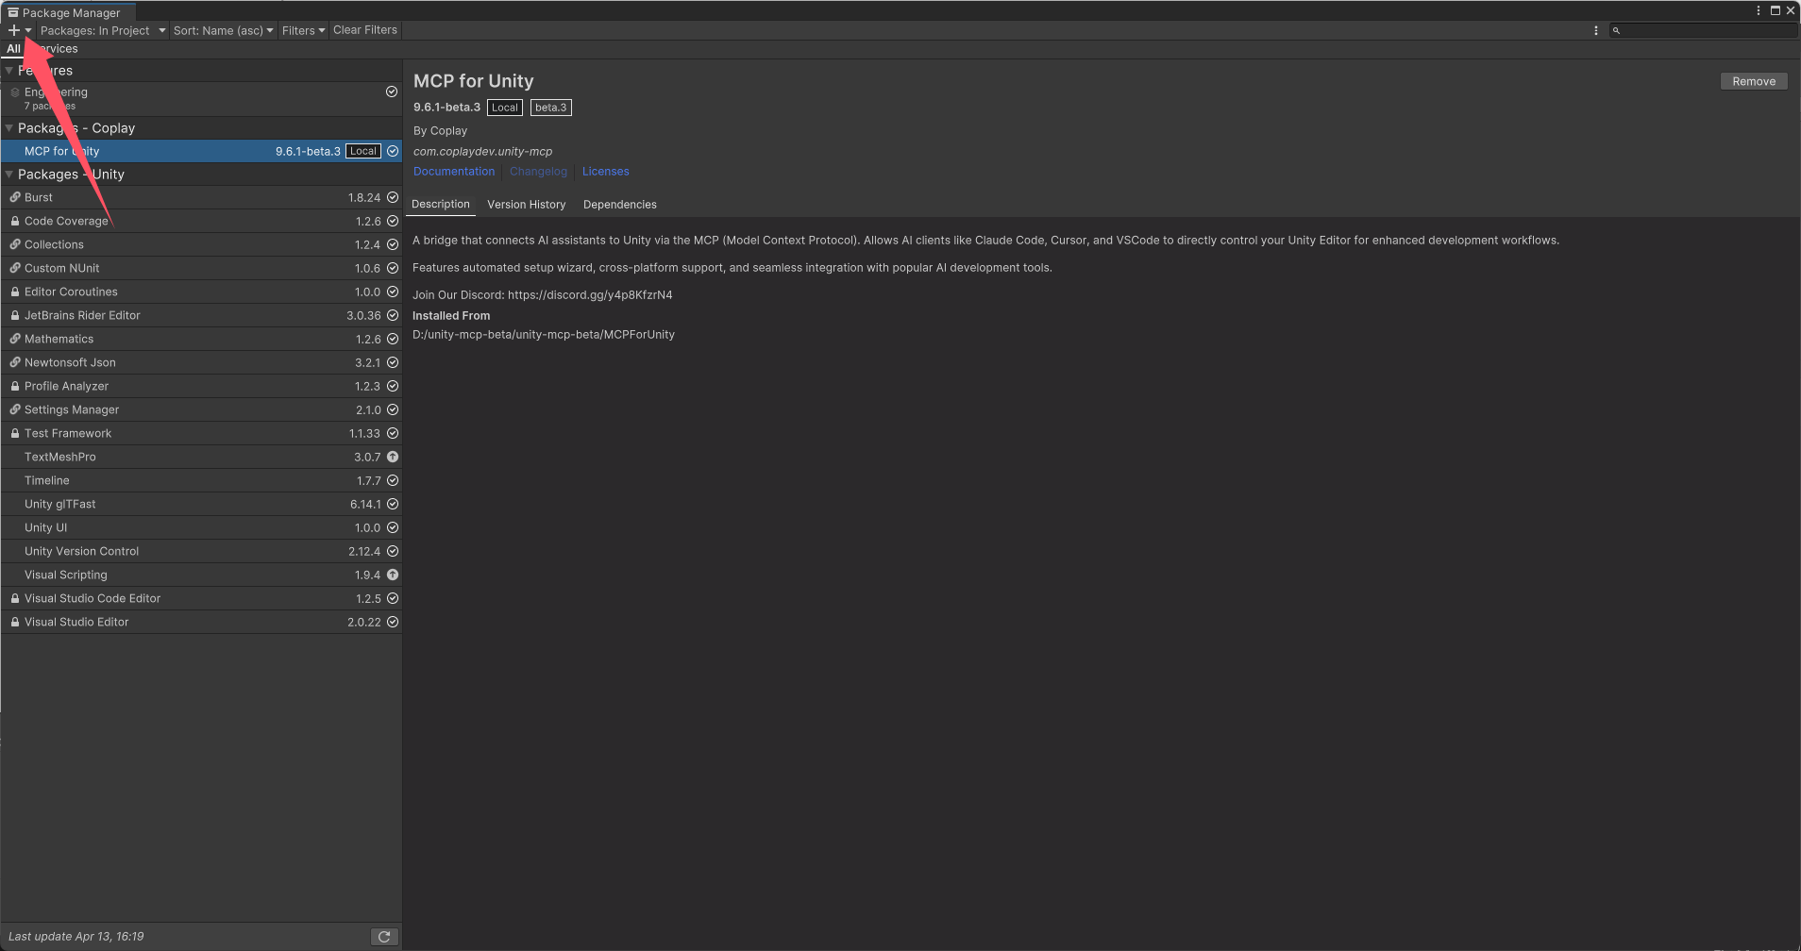
Task: Click the search magnifier icon
Action: pyautogui.click(x=1616, y=30)
